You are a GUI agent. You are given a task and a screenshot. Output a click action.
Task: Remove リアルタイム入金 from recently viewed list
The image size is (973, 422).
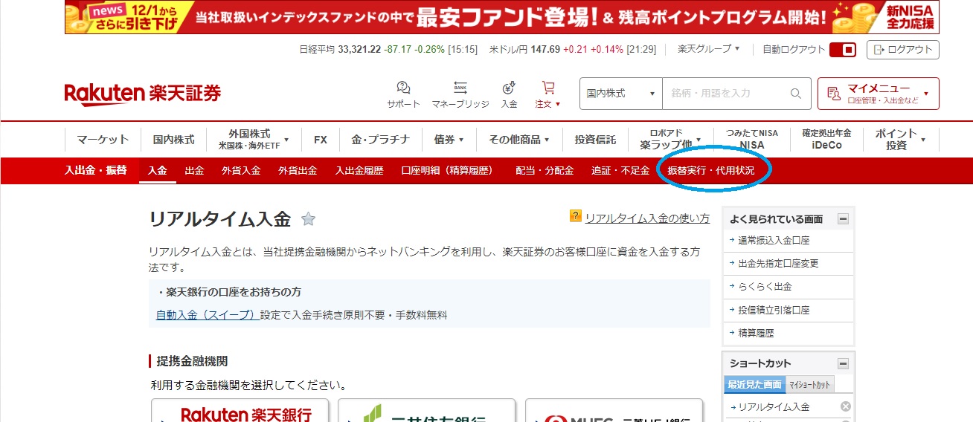point(845,406)
